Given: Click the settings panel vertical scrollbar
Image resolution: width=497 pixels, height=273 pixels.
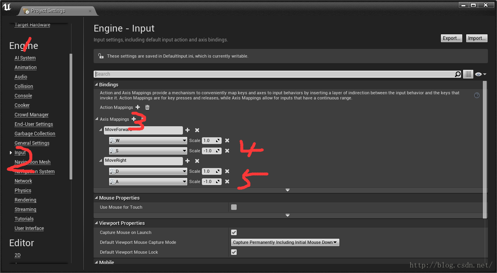Looking at the screenshot, I should 485,149.
